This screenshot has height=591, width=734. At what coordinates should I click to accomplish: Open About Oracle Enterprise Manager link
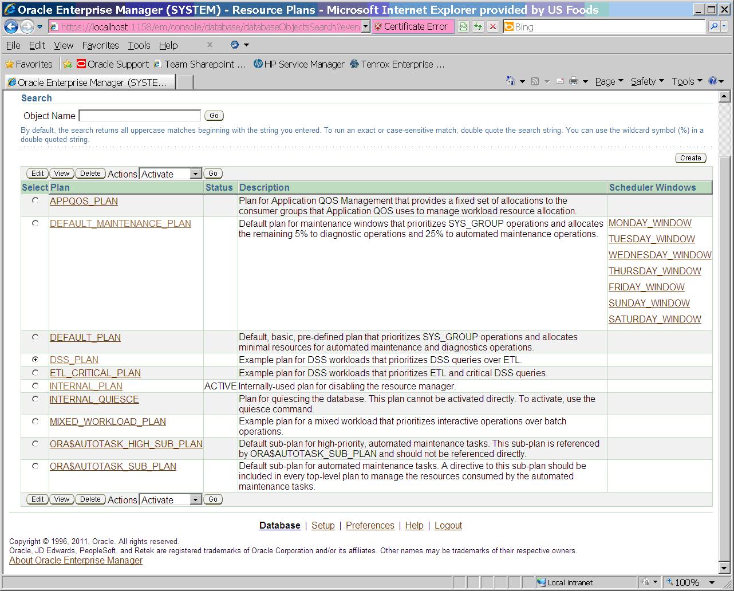[76, 560]
